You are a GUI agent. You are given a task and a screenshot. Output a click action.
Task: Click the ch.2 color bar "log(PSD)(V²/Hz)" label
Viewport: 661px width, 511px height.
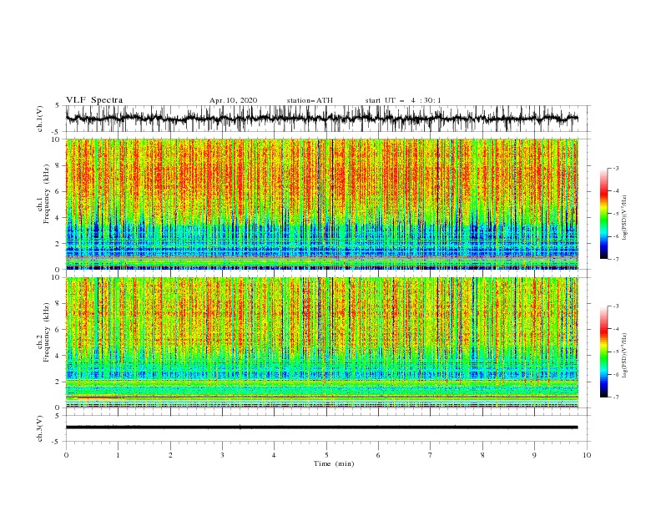point(625,356)
